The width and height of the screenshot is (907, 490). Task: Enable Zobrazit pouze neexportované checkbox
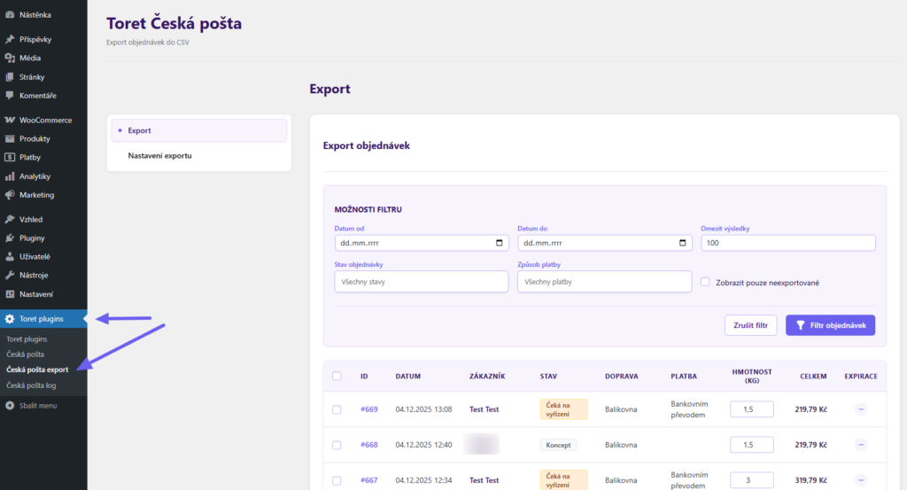point(705,282)
